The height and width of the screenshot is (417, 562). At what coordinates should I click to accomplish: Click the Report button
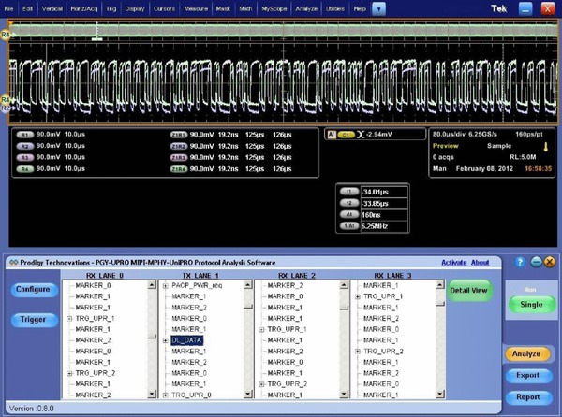[527, 397]
